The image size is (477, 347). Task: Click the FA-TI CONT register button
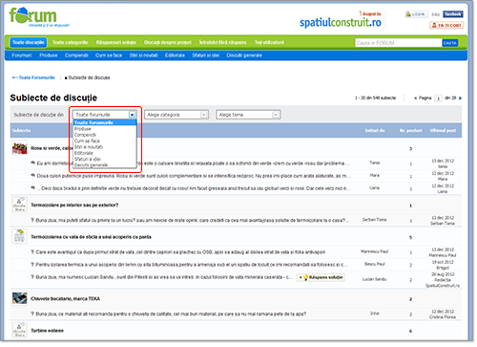pyautogui.click(x=446, y=25)
